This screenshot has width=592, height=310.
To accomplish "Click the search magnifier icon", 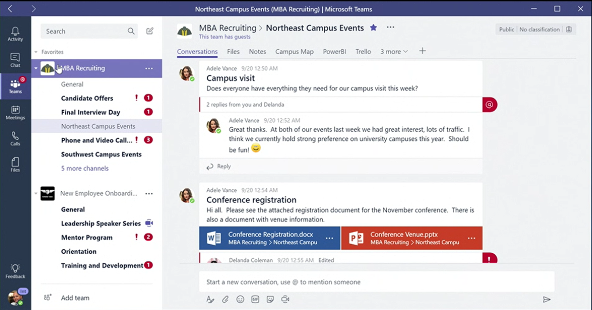I will (131, 31).
